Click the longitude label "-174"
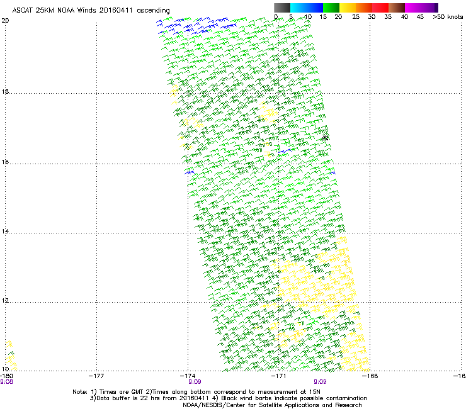 coord(188,376)
